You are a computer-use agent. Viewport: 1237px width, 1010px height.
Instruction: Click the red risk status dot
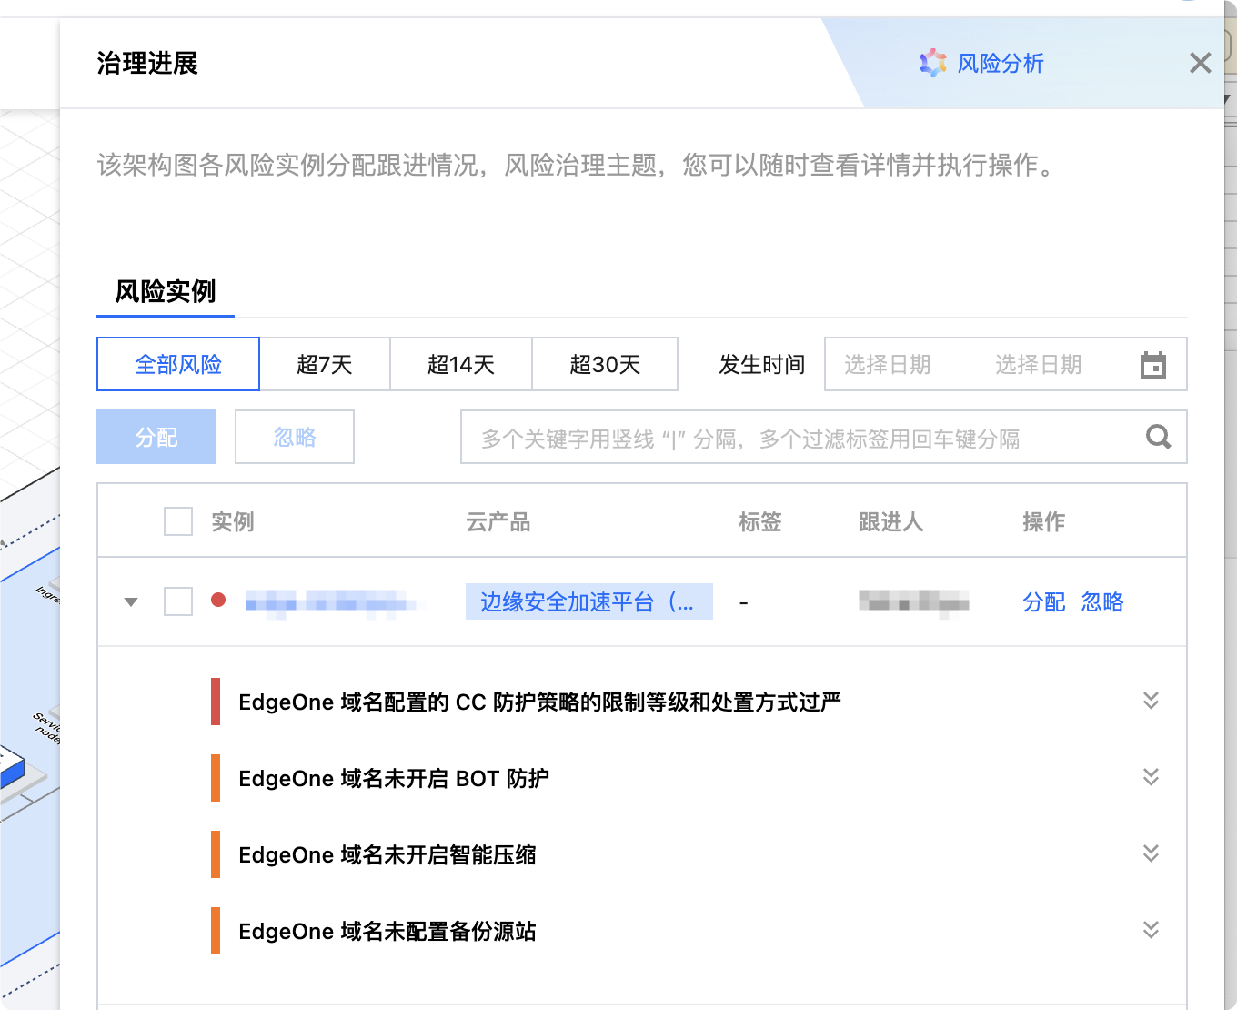coord(218,601)
